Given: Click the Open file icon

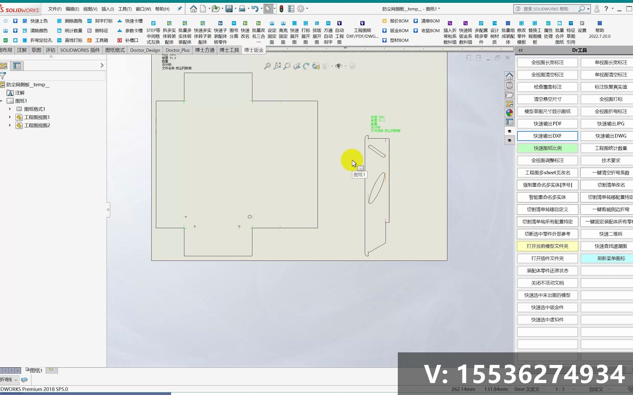Looking at the screenshot, I should pyautogui.click(x=216, y=9).
